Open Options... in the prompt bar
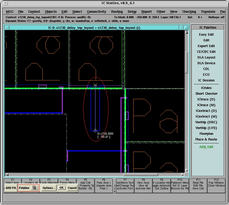The height and width of the screenshot is (205, 229). [x=49, y=188]
